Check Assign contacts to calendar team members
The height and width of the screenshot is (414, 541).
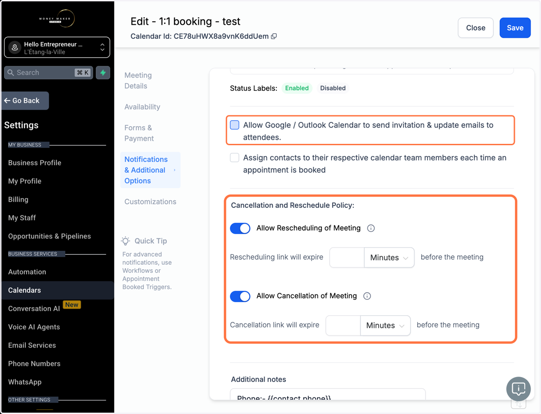click(234, 158)
